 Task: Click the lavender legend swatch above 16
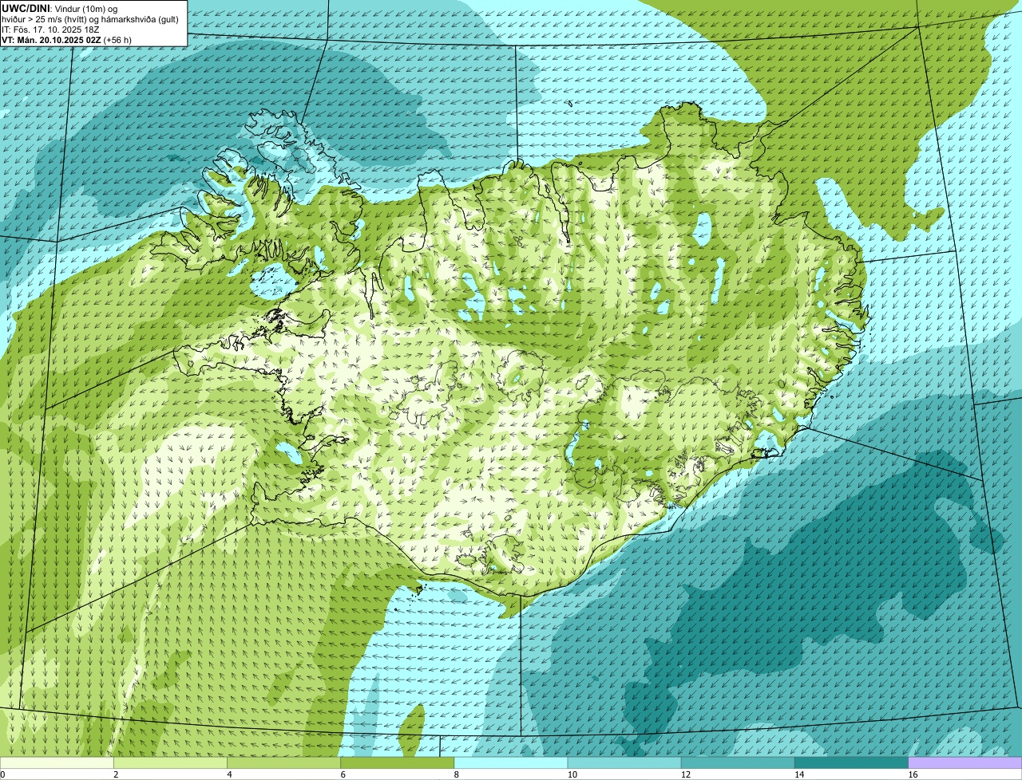(965, 762)
